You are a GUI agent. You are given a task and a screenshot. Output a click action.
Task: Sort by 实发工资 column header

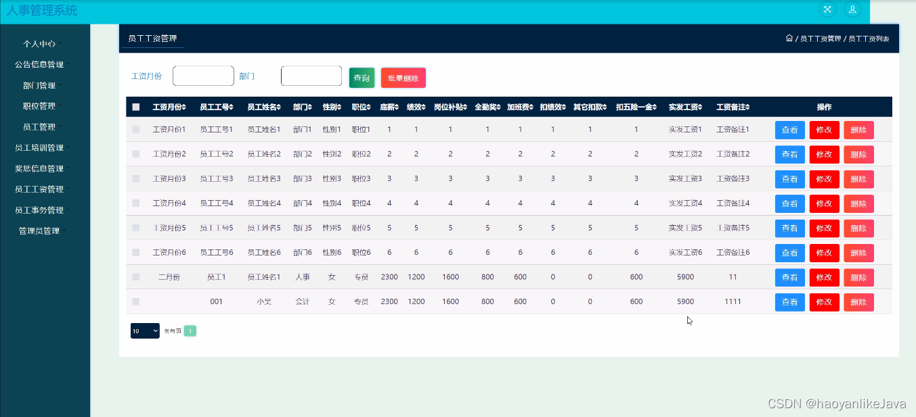pyautogui.click(x=685, y=107)
